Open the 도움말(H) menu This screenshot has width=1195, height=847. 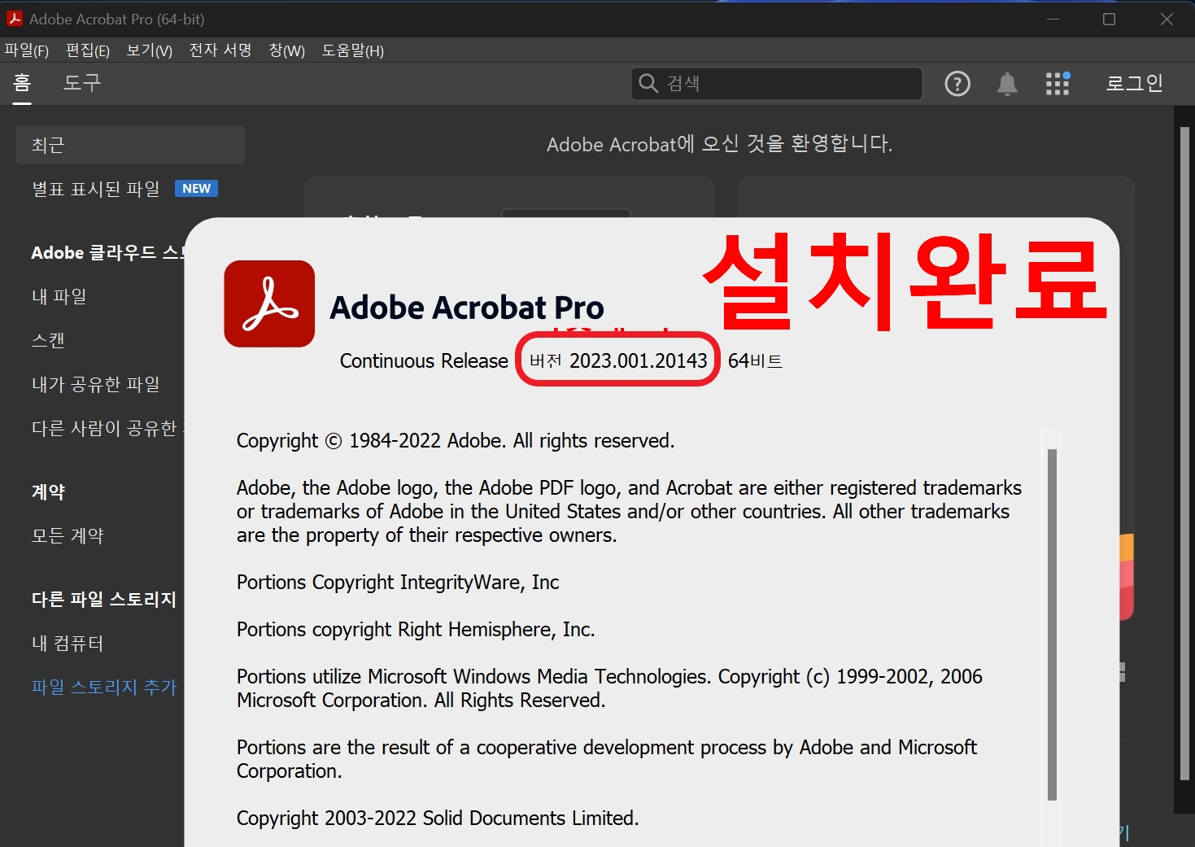(353, 50)
